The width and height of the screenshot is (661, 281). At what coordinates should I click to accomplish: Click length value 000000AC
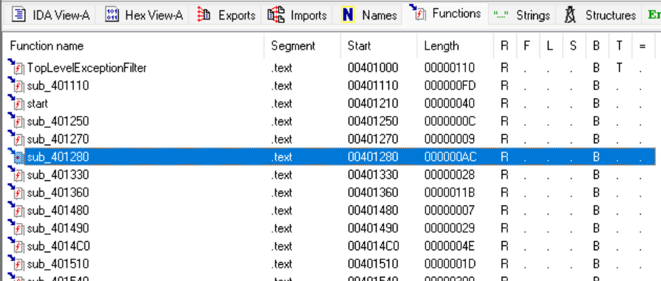(450, 157)
